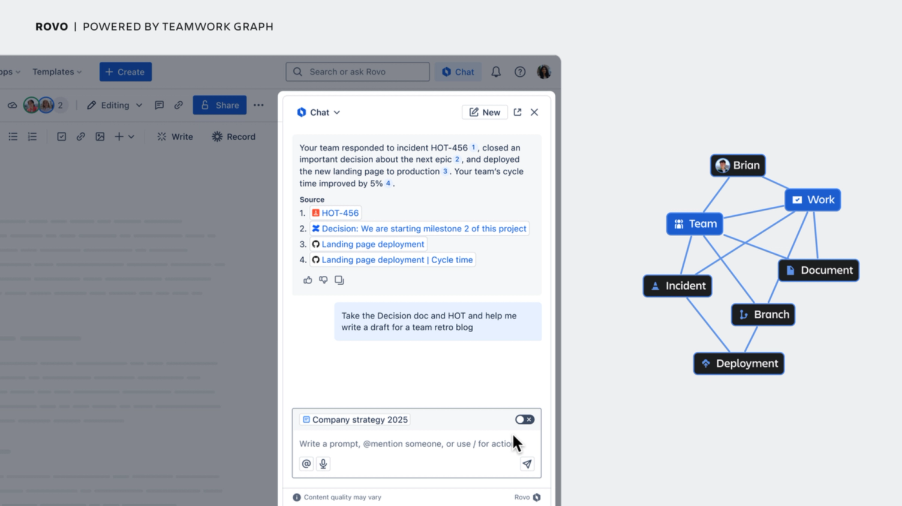The width and height of the screenshot is (902, 506).
Task: Insert an image from the toolbar
Action: 100,137
